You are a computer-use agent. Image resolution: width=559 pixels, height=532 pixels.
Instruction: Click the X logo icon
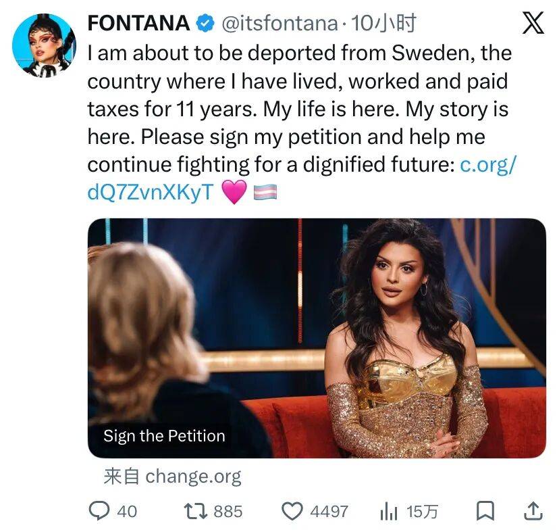533,24
